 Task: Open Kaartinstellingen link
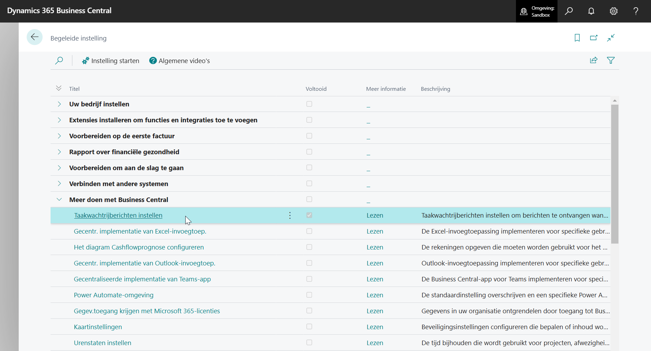(x=98, y=327)
